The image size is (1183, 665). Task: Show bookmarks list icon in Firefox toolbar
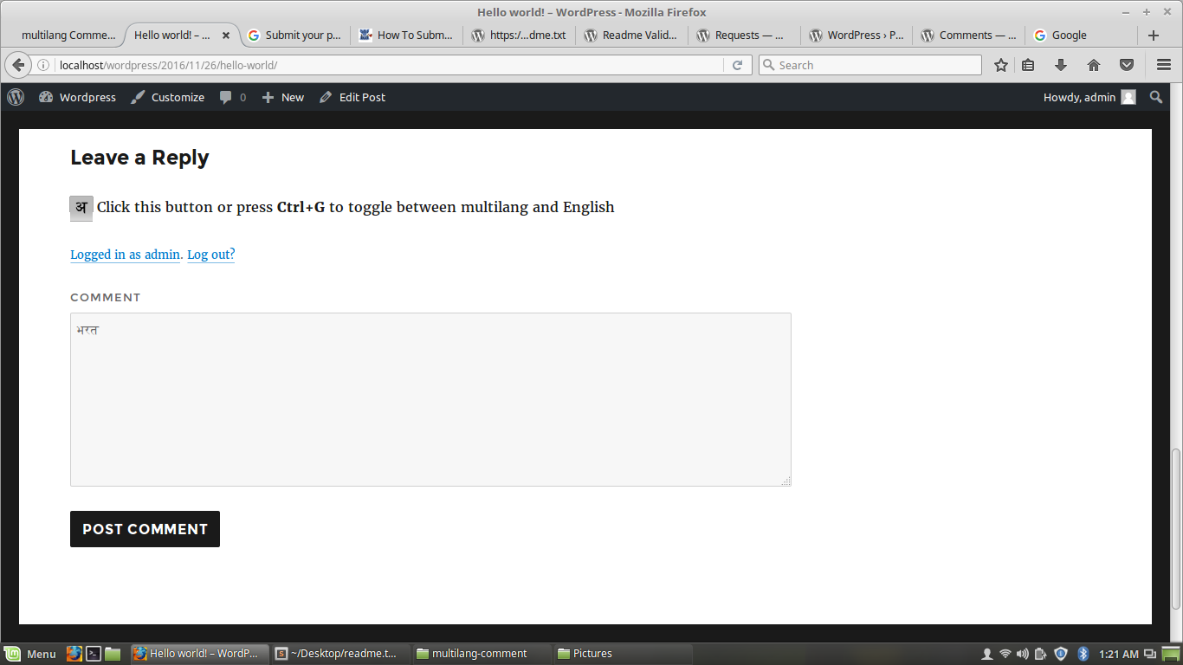(x=1028, y=65)
